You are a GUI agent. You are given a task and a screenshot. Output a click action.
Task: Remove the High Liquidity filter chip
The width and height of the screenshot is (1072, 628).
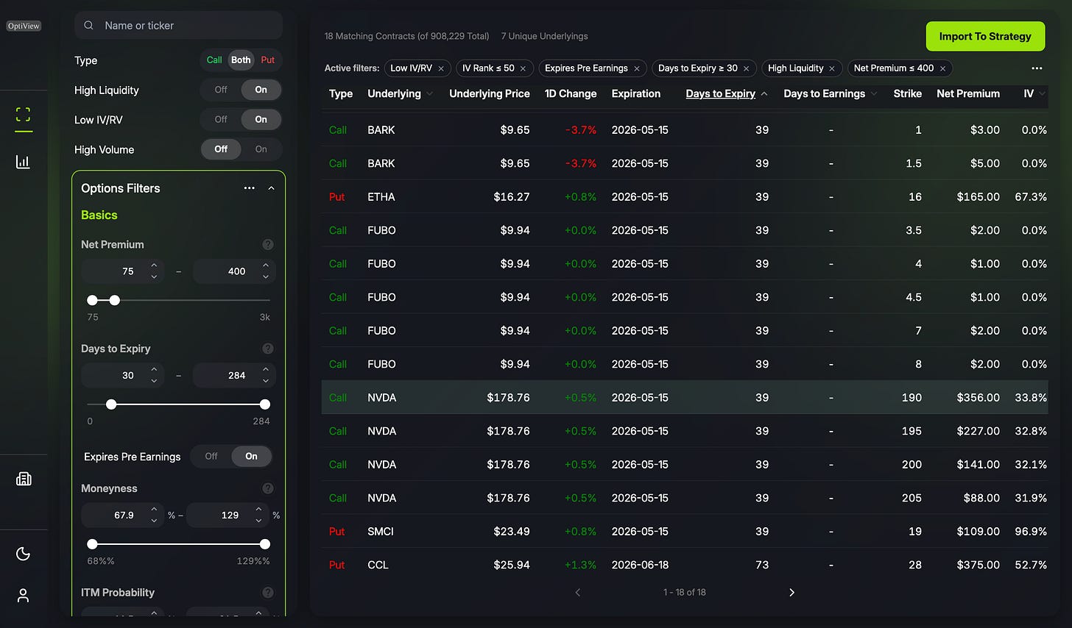pyautogui.click(x=832, y=68)
